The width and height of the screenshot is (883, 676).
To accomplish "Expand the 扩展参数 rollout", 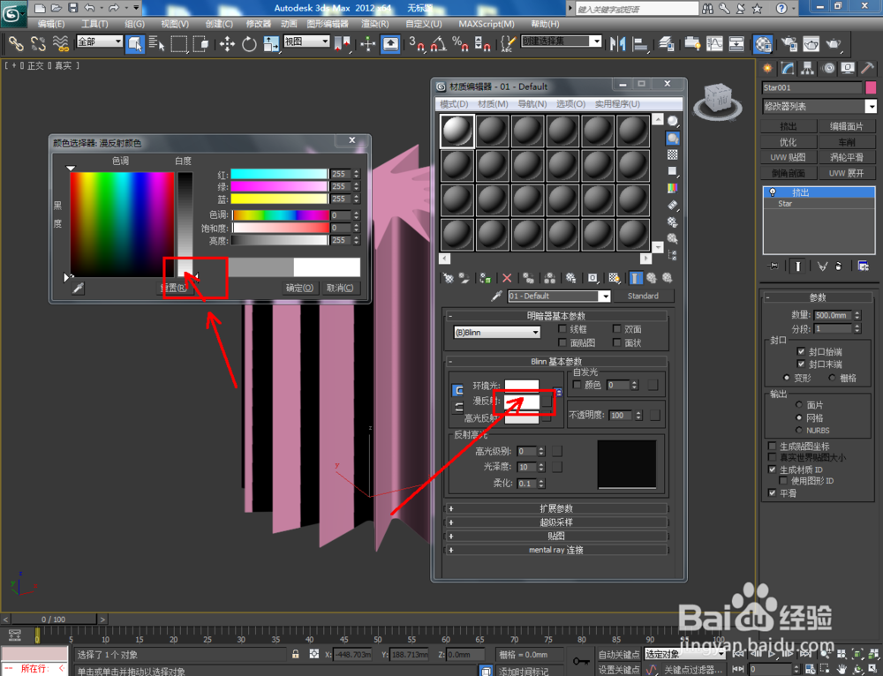I will coord(556,508).
